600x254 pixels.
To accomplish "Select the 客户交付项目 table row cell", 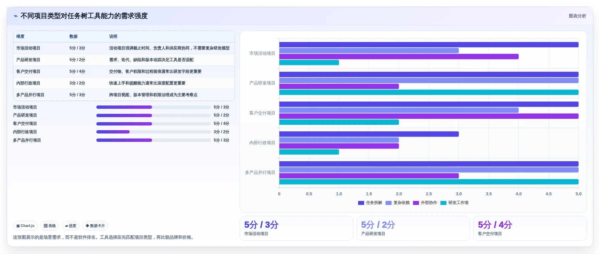I will point(28,71).
